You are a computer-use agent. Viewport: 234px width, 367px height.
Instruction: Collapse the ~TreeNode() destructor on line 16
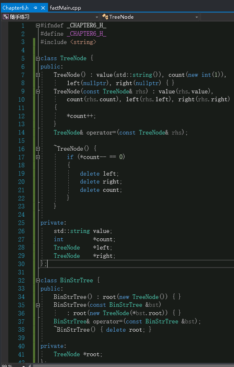tap(38, 149)
